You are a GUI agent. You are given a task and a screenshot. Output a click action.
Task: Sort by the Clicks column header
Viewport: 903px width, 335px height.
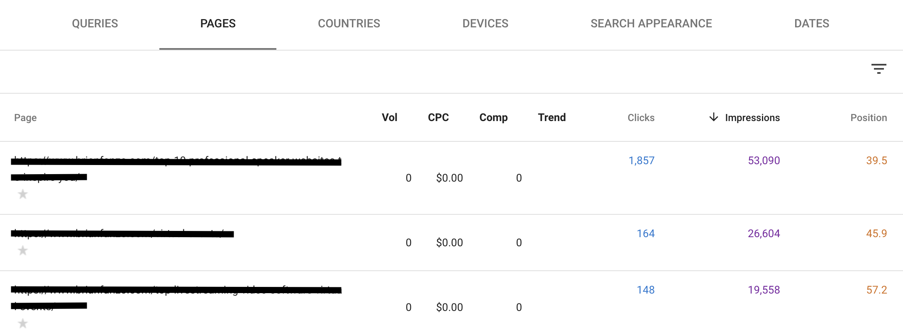click(x=641, y=117)
